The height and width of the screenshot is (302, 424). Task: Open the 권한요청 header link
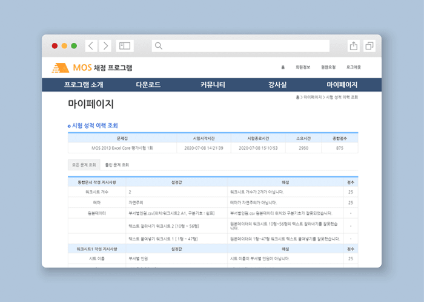(x=328, y=67)
